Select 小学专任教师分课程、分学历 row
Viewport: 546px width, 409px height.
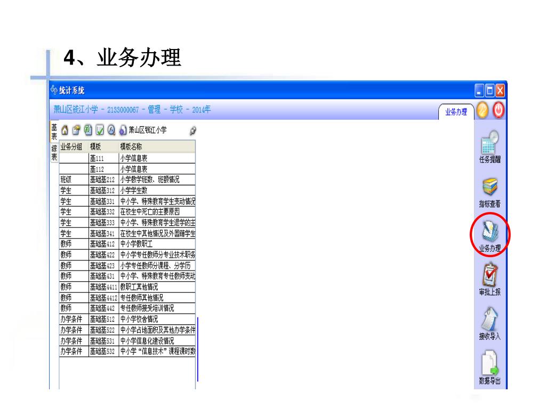tap(127, 266)
